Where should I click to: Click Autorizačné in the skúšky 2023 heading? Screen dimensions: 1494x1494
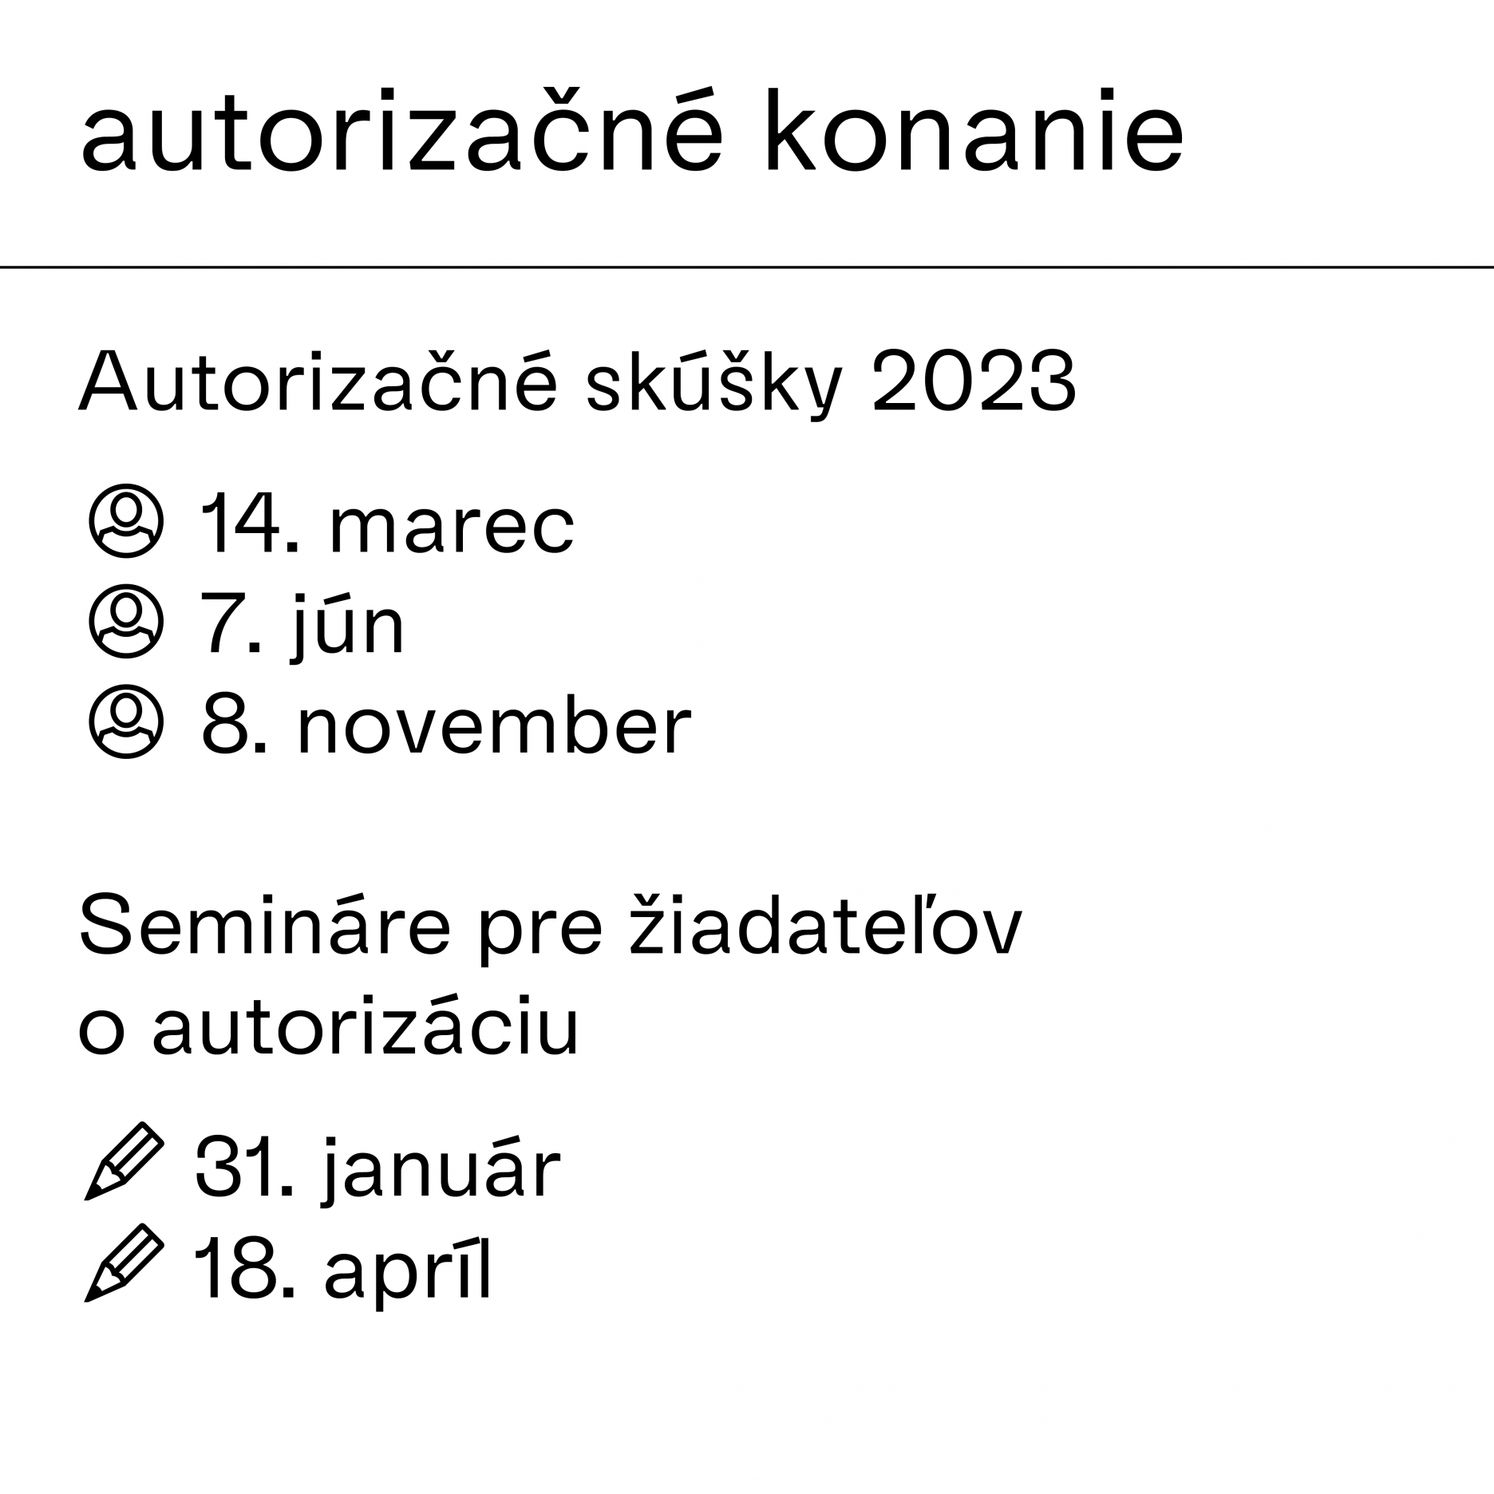point(317,382)
